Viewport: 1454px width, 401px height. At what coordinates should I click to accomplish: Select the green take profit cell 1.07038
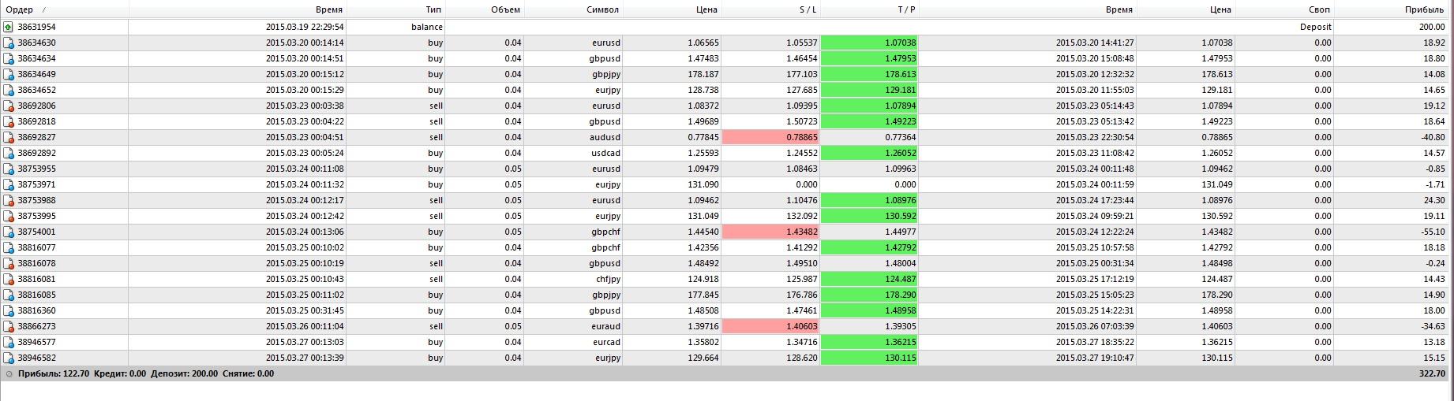pyautogui.click(x=870, y=43)
